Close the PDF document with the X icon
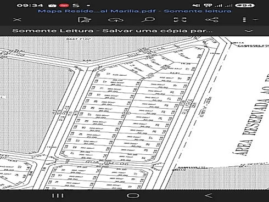269x202 pixels. (x=17, y=20)
